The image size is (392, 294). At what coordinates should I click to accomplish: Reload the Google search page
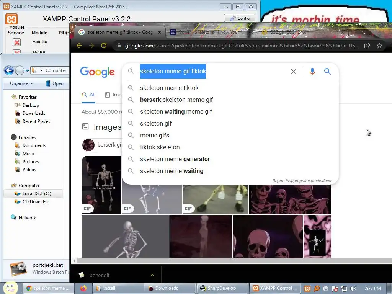pos(104,46)
